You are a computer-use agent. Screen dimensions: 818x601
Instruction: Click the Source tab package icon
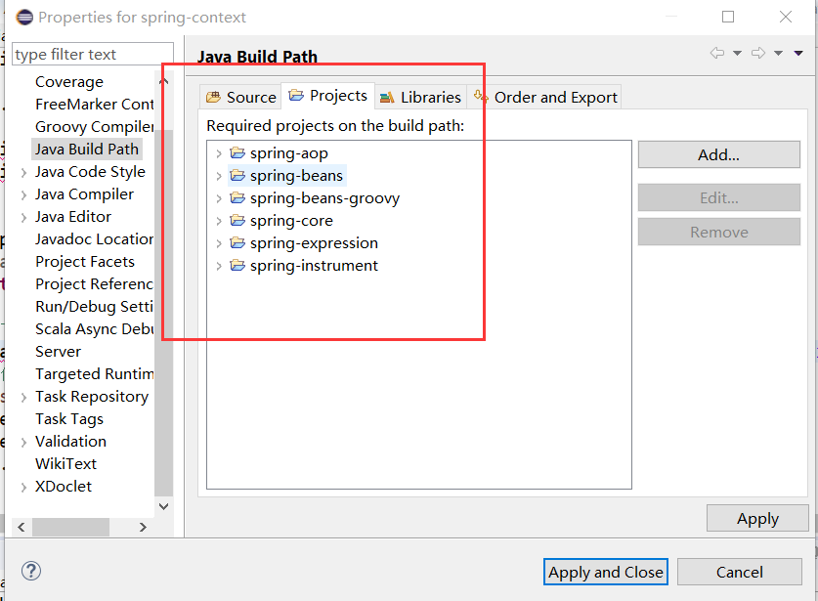pos(213,97)
